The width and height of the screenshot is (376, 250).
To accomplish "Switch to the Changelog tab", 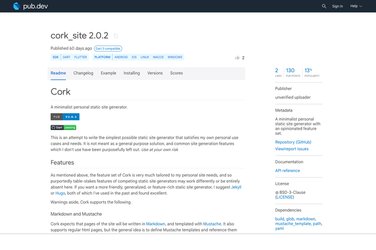I will [83, 73].
